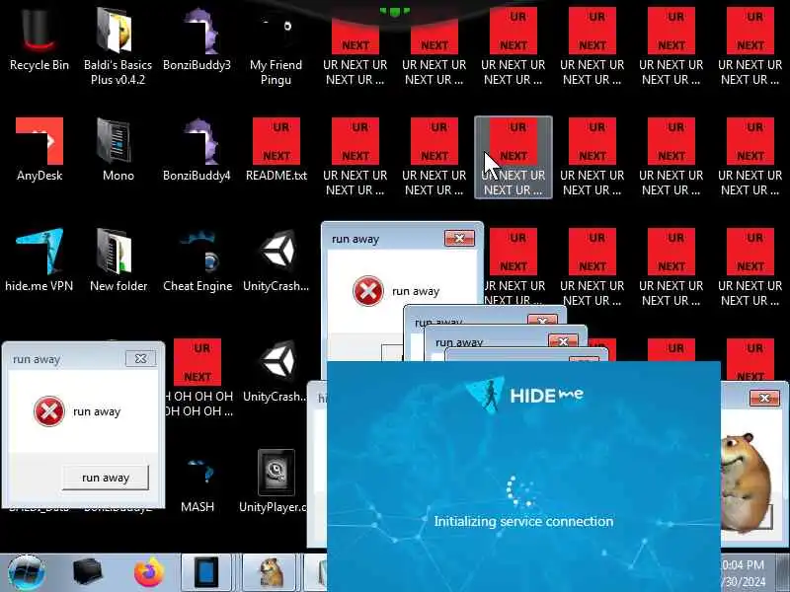Open the UnityPlayer file icon

(276, 482)
